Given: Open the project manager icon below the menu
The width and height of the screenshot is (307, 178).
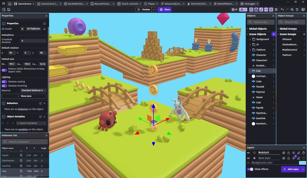Looking at the screenshot, I should click(x=4, y=9).
